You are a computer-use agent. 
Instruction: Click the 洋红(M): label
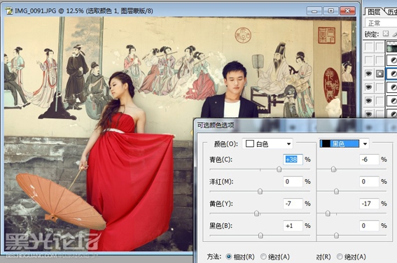[221, 182]
